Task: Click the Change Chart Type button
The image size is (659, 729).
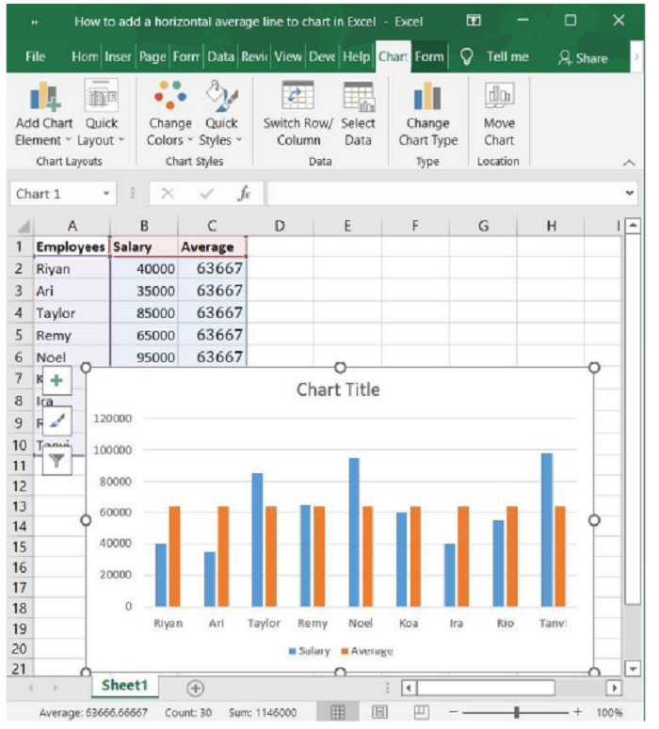Action: pos(427,113)
